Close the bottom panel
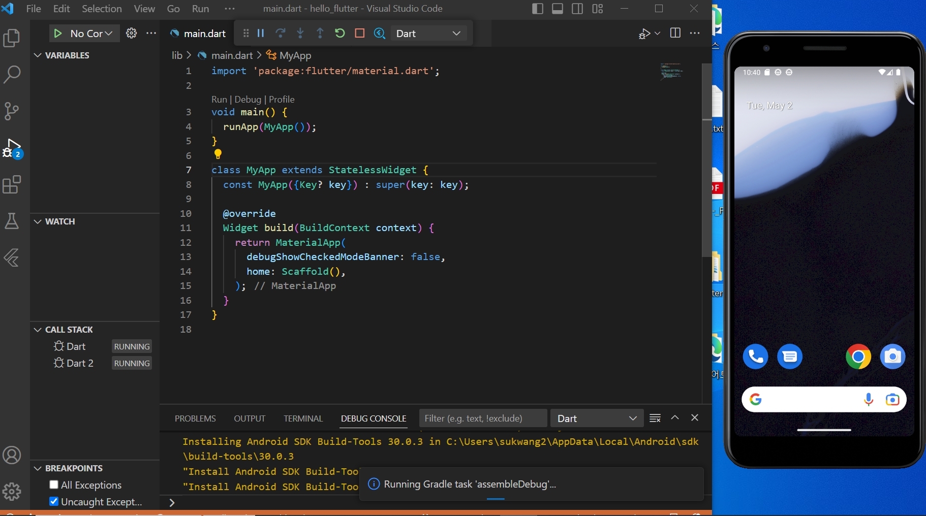Viewport: 926px width, 516px height. [x=695, y=417]
